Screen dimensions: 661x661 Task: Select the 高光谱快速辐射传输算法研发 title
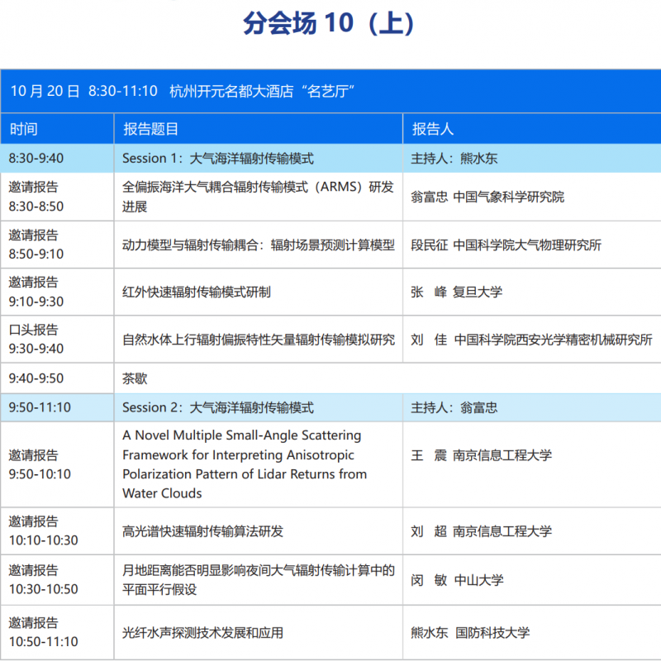coord(203,531)
